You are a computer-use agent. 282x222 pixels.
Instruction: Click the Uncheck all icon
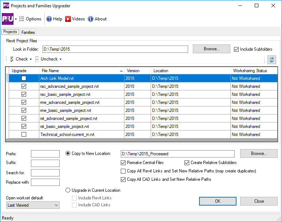[x=37, y=59]
